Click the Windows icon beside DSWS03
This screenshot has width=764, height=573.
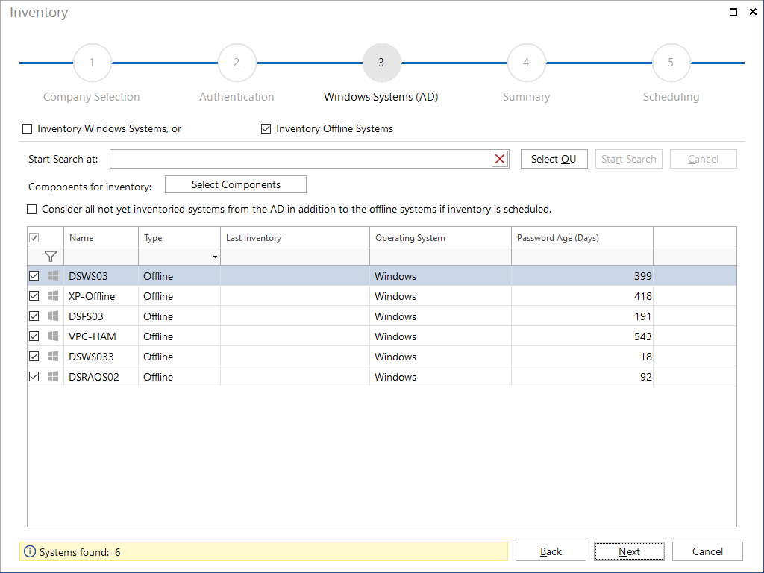click(x=53, y=276)
